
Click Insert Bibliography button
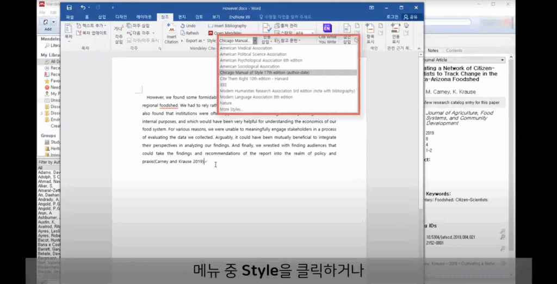[227, 26]
